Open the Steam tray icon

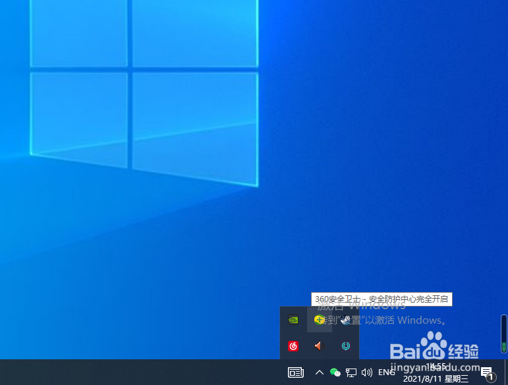(346, 320)
